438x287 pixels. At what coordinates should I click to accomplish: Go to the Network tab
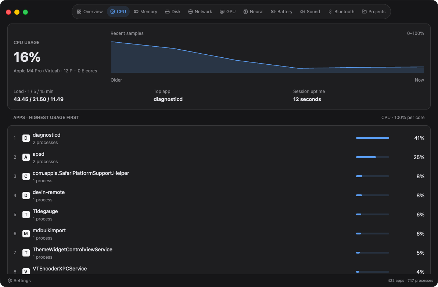[200, 12]
